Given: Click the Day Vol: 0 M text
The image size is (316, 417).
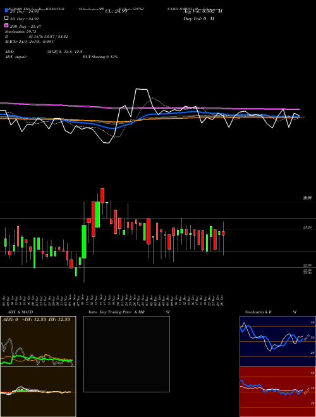Looking at the screenshot, I should [x=198, y=19].
